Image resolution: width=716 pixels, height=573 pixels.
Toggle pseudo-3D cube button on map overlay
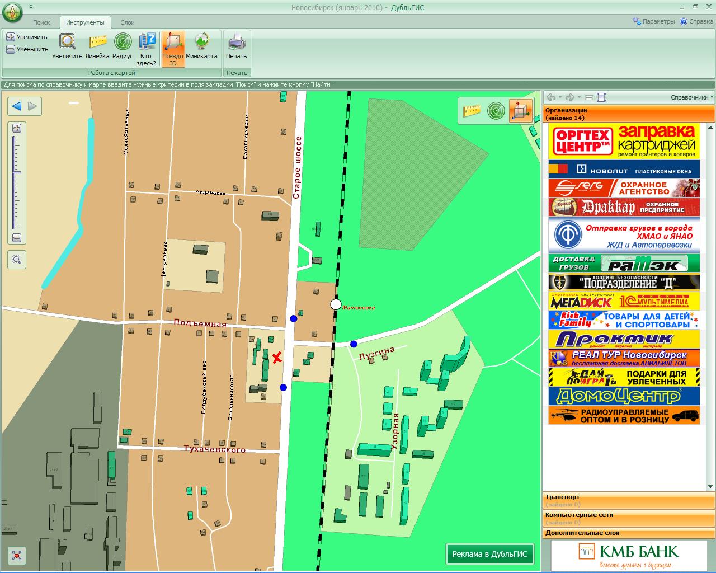(520, 111)
